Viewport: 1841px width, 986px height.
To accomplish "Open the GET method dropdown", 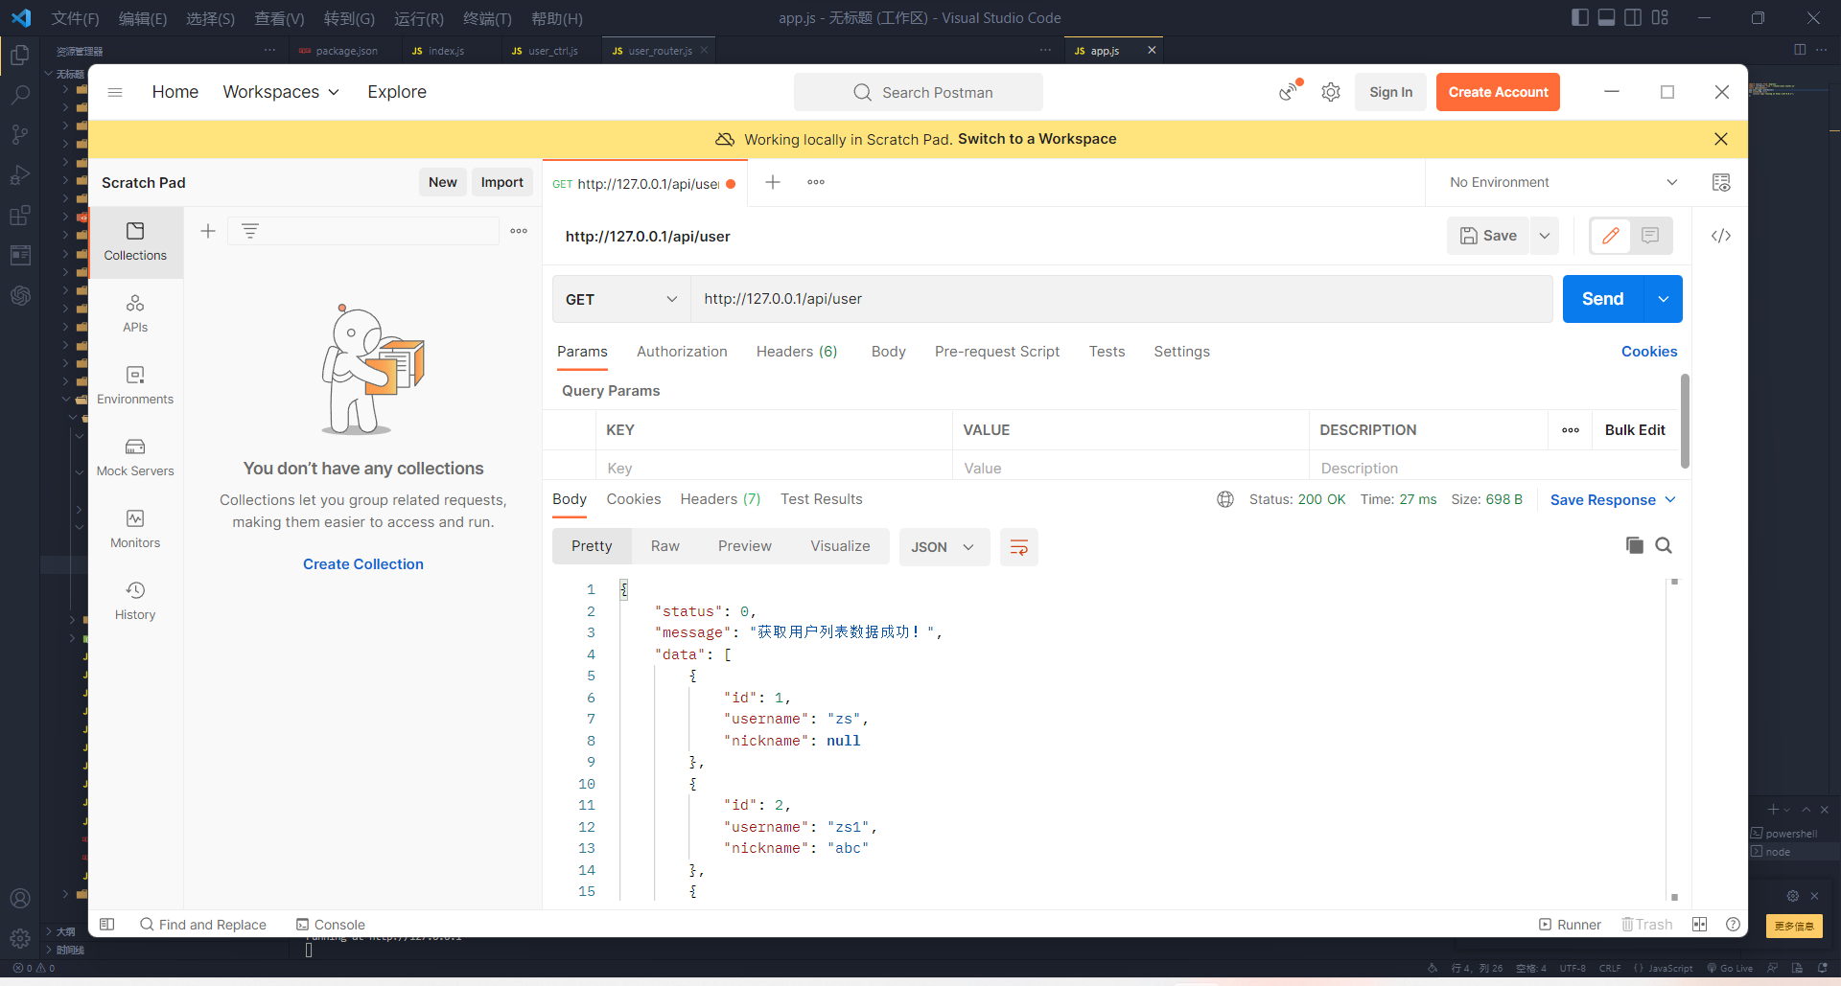I will [620, 299].
